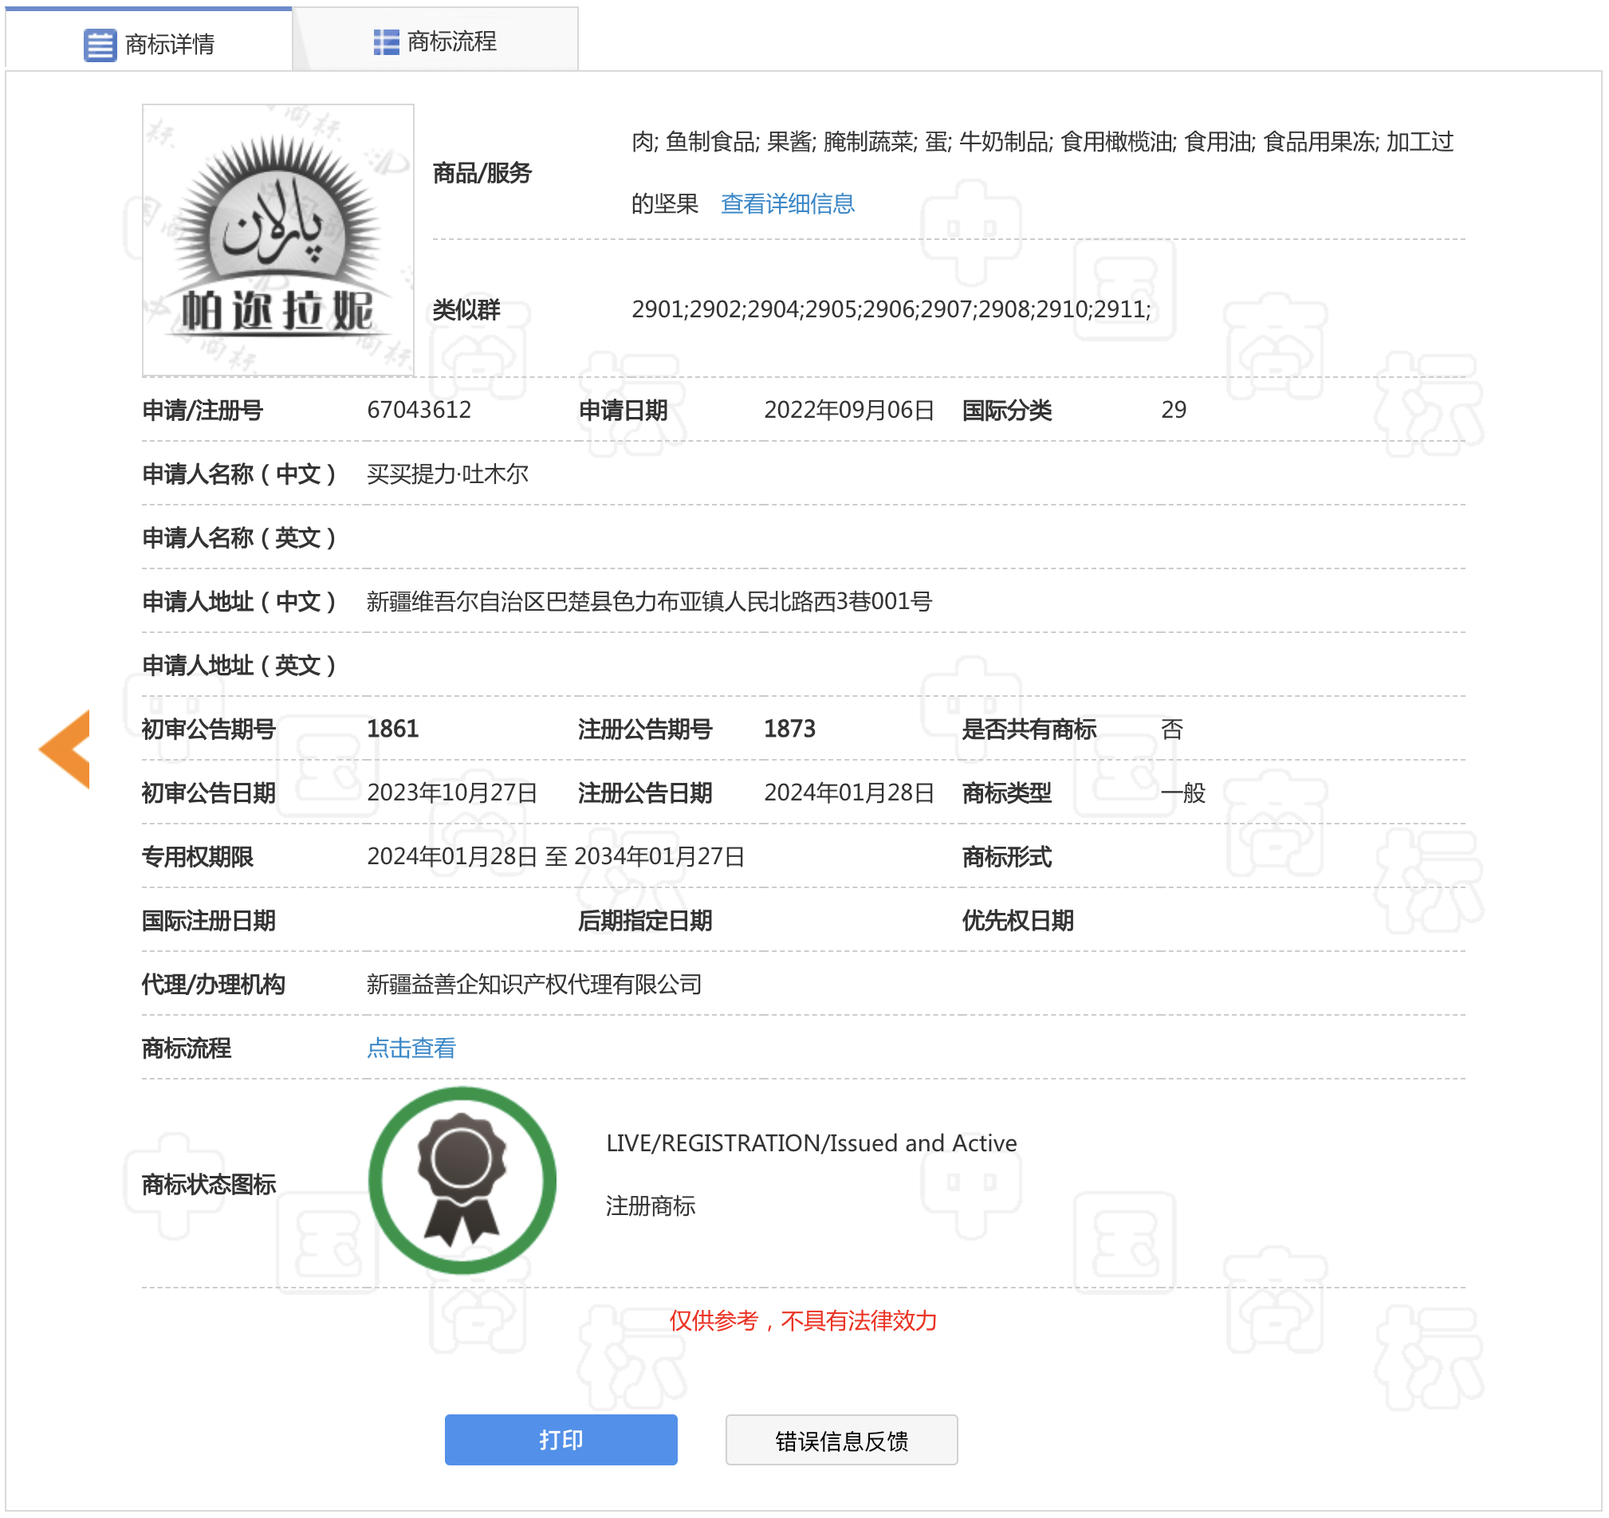Viewport: 1609px width, 1518px height.
Task: Click the 申请/注册号 field label
Action: 203,411
